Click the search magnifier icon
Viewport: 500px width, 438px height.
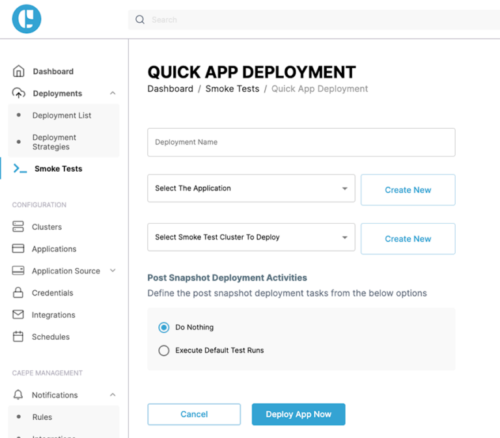click(x=140, y=20)
